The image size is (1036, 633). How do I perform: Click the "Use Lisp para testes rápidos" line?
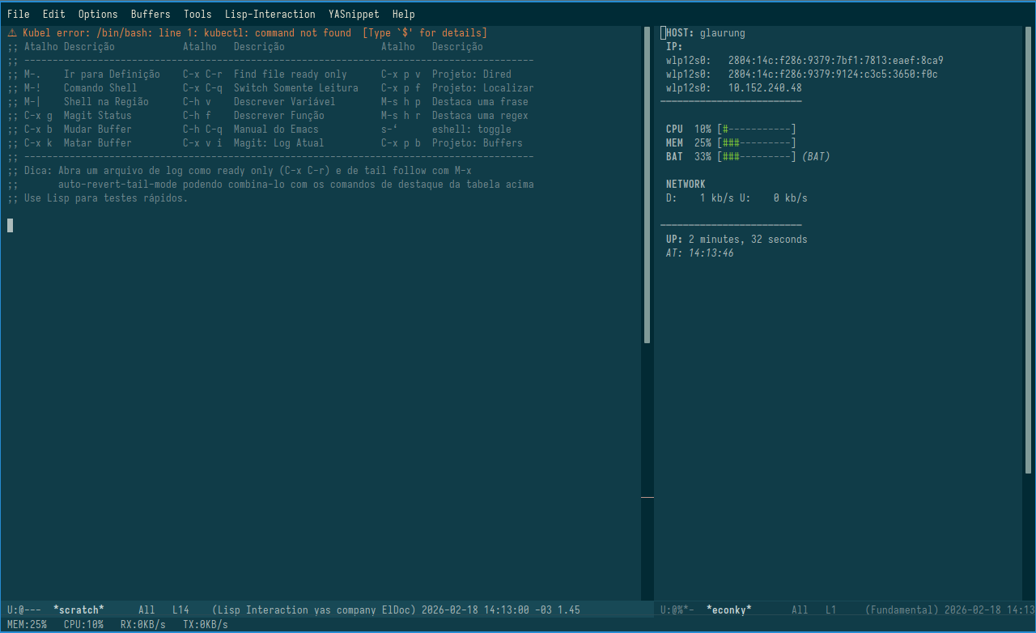98,198
